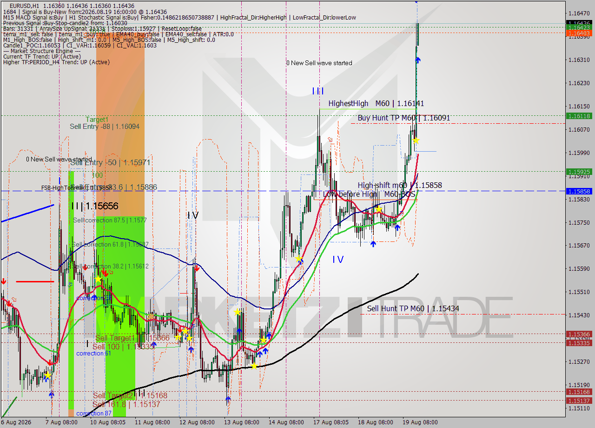Click the 'Candle1_POC:1.16053' info line
The image size is (595, 428).
click(79, 46)
